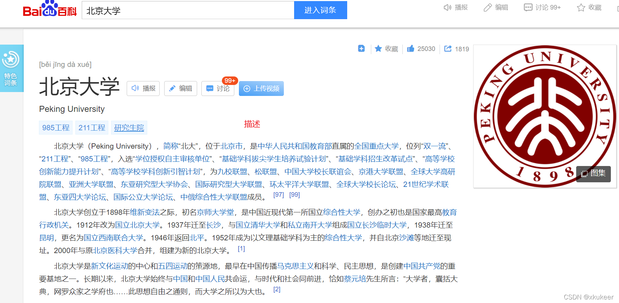Open the 特色词条 sidebar badge
Image resolution: width=619 pixels, height=303 pixels.
click(x=11, y=68)
